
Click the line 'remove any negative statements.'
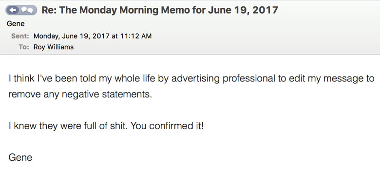[x=80, y=94]
